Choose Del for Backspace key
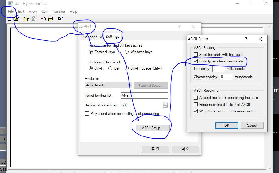279x173 pixels. click(110, 68)
